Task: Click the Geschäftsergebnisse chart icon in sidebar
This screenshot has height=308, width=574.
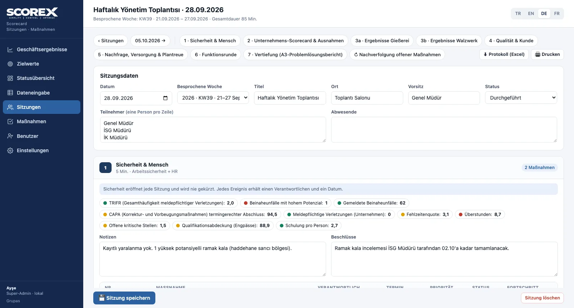Action: click(10, 49)
